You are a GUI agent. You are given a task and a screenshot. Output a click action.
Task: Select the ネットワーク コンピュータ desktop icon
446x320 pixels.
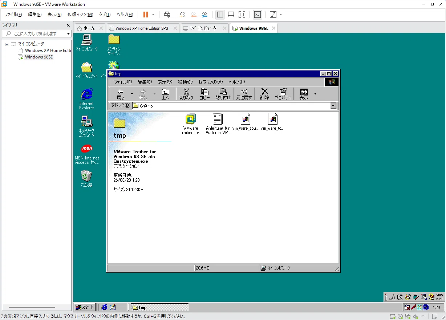[x=86, y=126]
